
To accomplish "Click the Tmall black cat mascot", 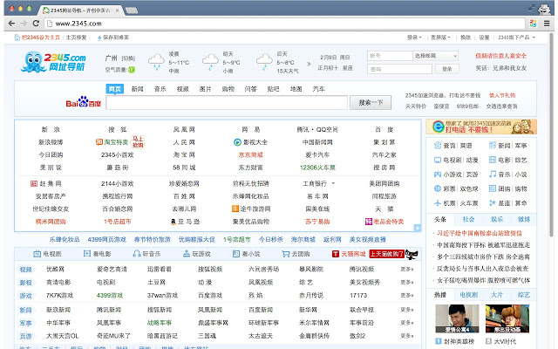I will [412, 254].
